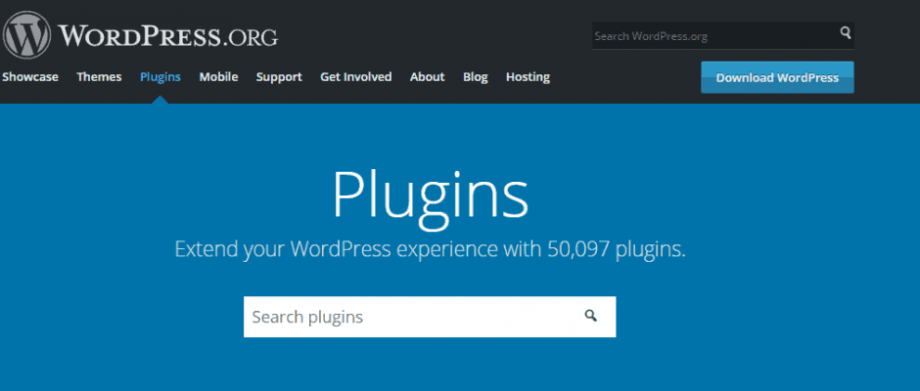Viewport: 920px width, 391px height.
Task: Open the Support menu item
Action: [x=279, y=77]
